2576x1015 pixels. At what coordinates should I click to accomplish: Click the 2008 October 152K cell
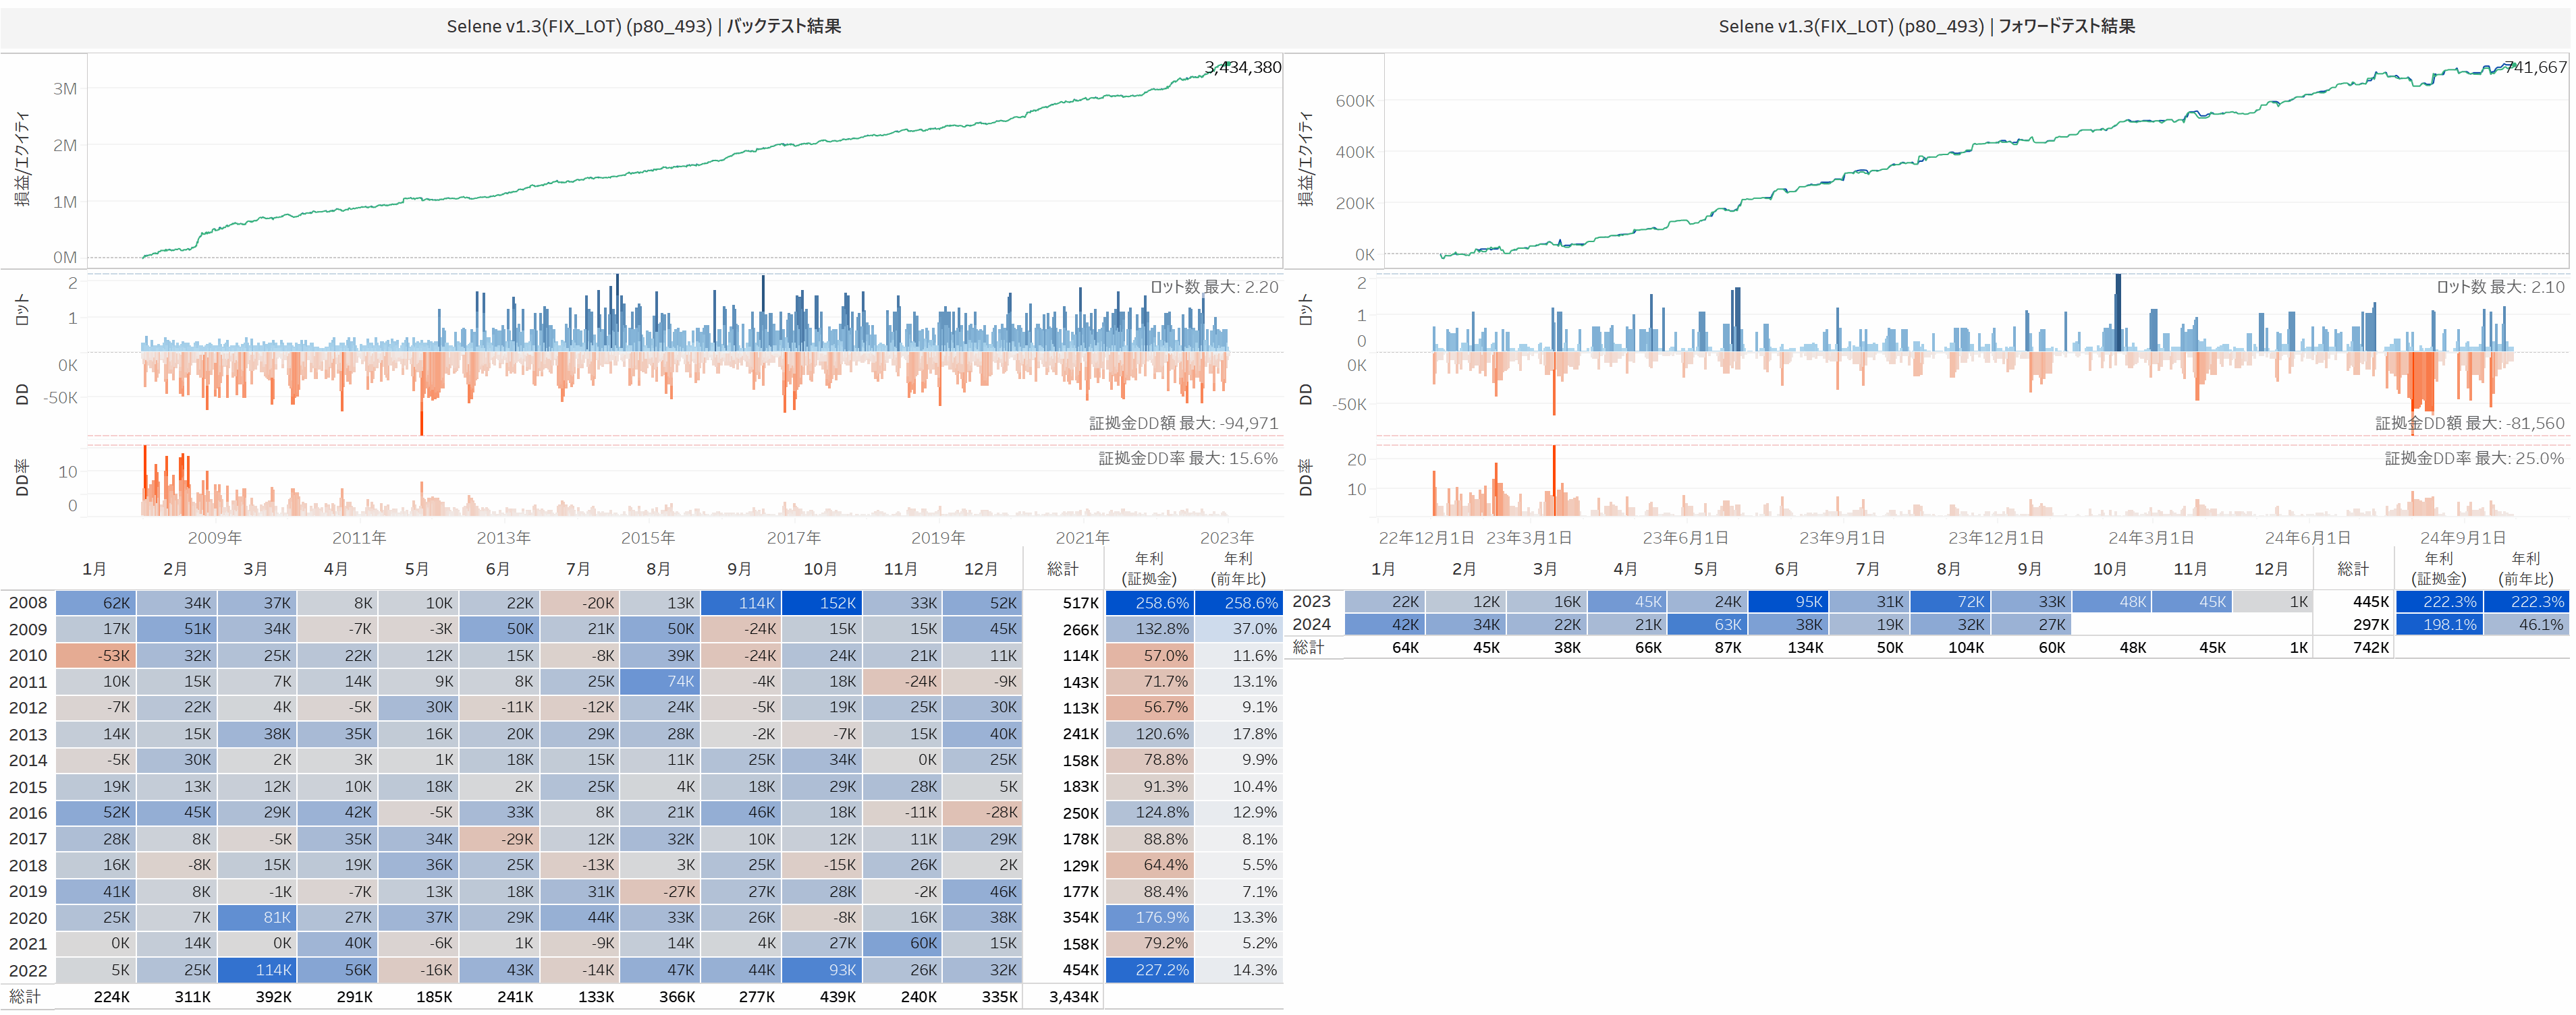(821, 602)
